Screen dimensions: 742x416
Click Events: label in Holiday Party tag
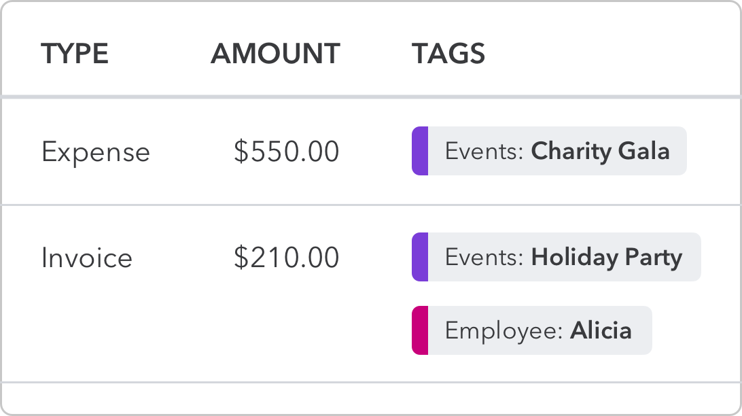pos(484,258)
